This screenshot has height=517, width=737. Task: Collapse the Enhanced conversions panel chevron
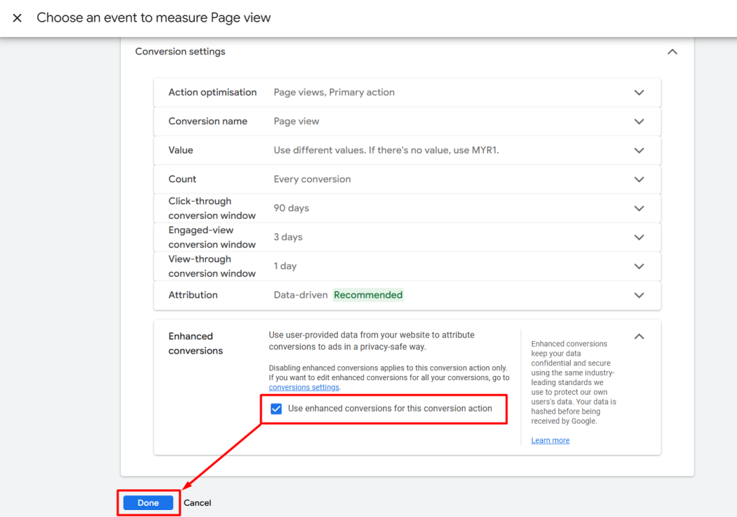pos(639,336)
